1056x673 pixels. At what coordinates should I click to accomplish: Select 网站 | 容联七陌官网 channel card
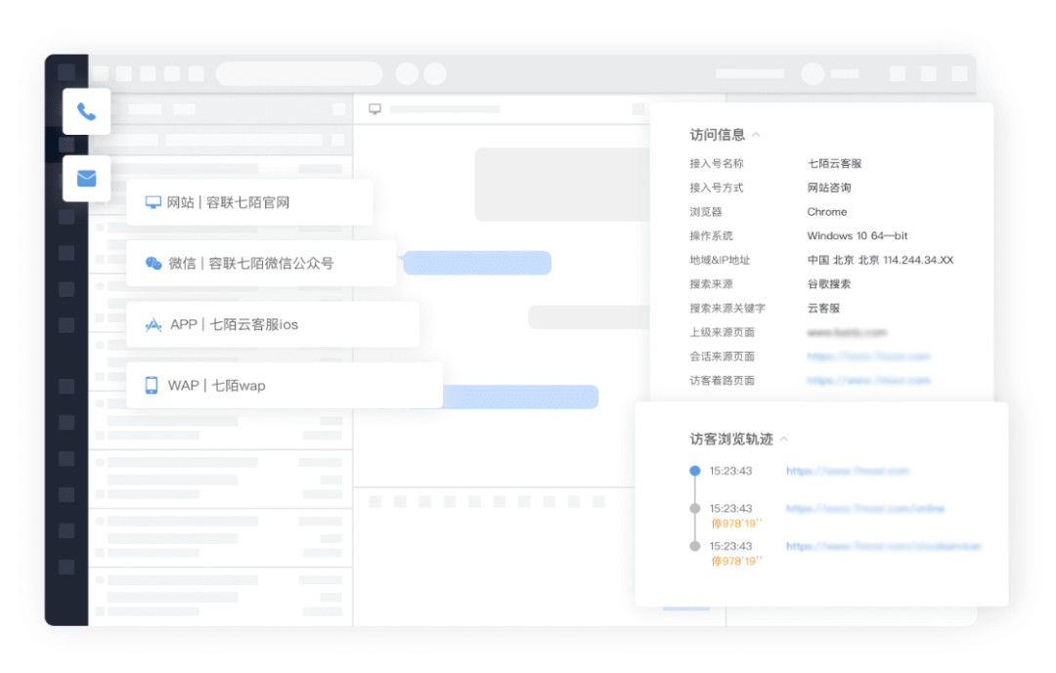pos(249,202)
